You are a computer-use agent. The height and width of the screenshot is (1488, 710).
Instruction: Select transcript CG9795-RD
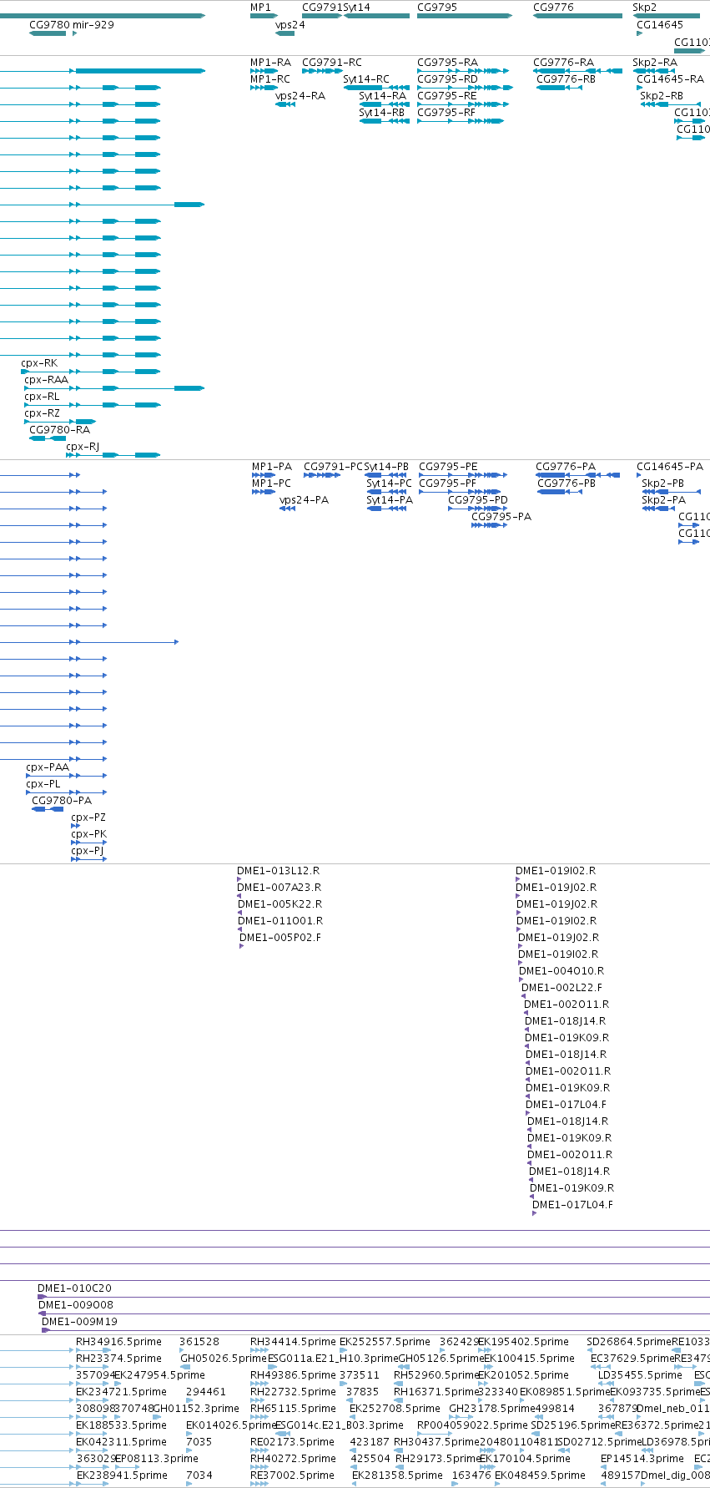tap(447, 79)
